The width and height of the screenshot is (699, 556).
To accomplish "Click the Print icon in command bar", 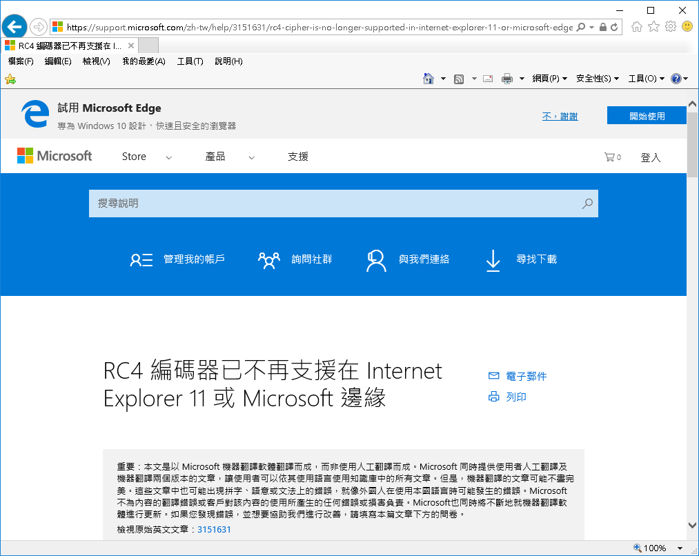I will click(x=507, y=79).
